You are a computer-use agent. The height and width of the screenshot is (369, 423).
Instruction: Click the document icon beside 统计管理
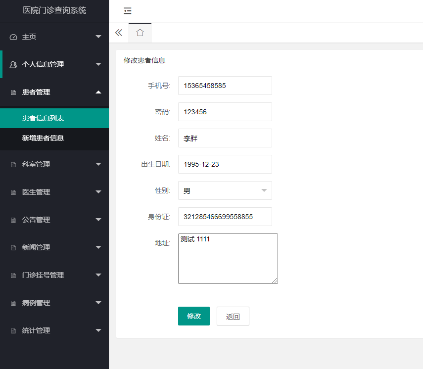(x=13, y=331)
